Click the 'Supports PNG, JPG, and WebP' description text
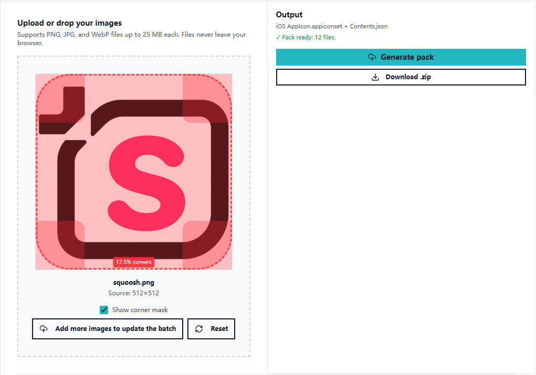The height and width of the screenshot is (375, 536). 131,35
